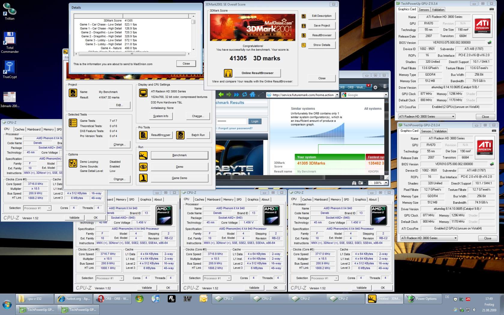Click the Benchmark run icon

[x=143, y=155]
